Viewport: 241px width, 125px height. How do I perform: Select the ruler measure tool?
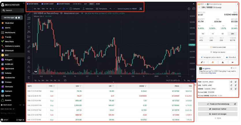point(29,47)
